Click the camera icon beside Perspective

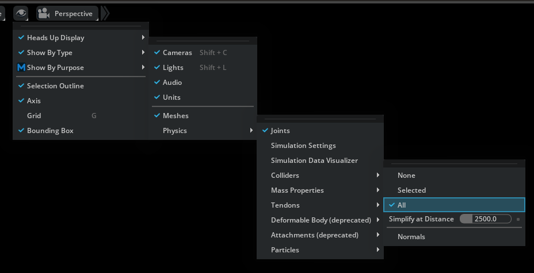pyautogui.click(x=44, y=13)
